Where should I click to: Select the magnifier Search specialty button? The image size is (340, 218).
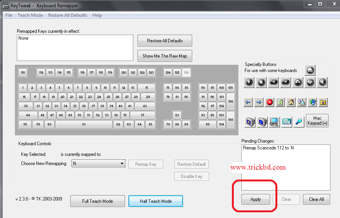[298, 122]
